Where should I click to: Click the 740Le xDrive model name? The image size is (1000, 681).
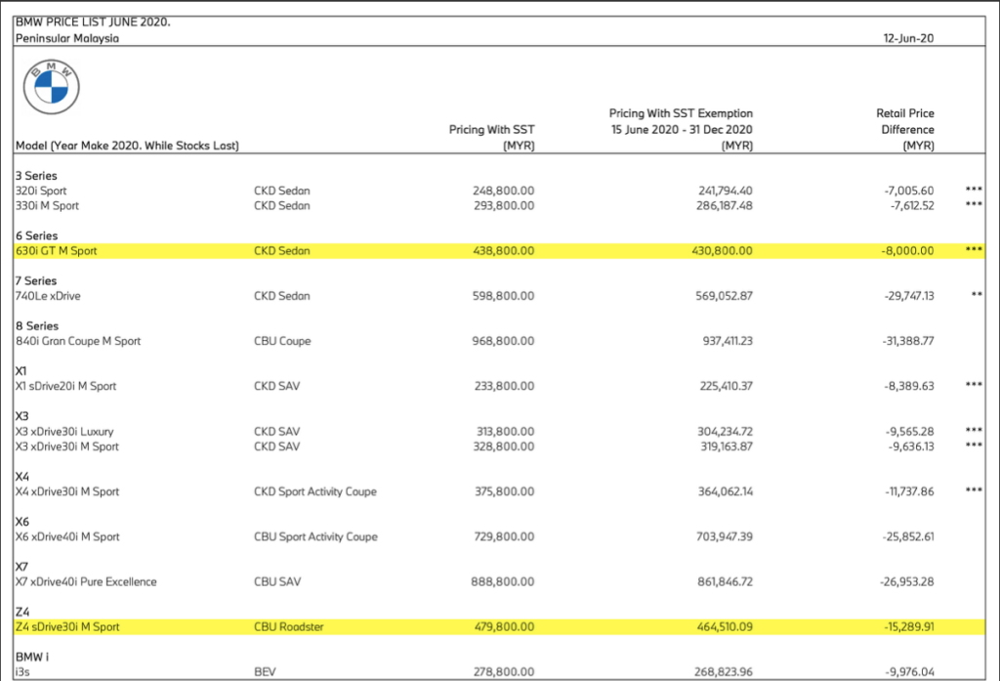[48, 296]
